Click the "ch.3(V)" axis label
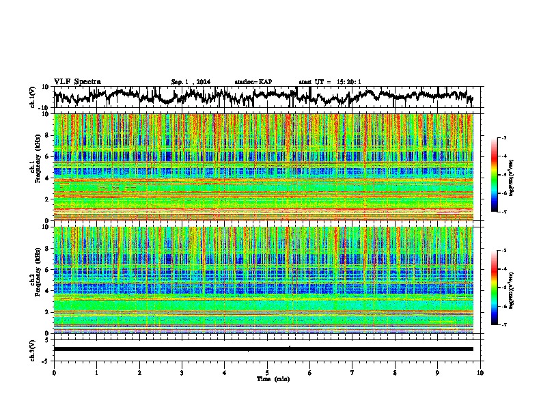 point(33,350)
